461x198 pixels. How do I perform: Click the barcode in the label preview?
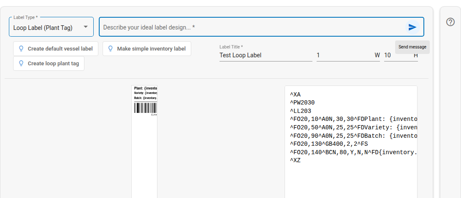point(146,108)
